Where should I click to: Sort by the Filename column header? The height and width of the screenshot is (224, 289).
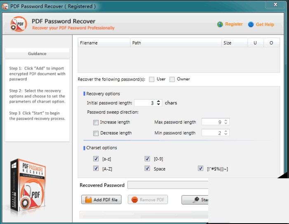[104, 43]
